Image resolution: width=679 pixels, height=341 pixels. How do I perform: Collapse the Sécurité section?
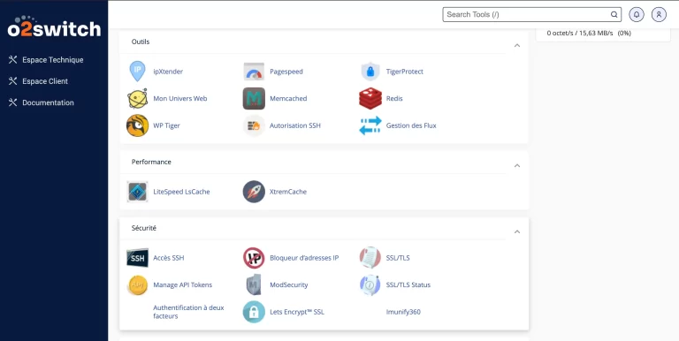coord(517,232)
